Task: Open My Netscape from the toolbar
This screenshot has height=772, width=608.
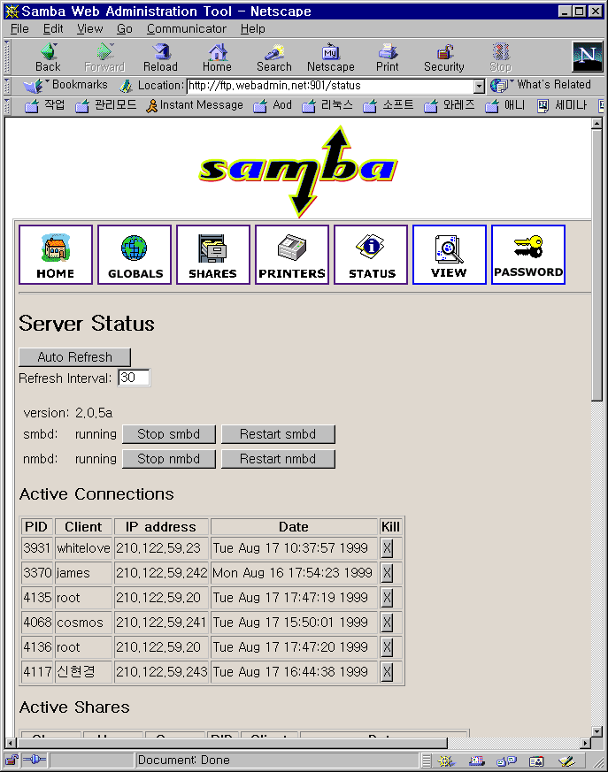Action: pos(331,57)
